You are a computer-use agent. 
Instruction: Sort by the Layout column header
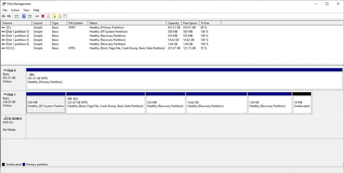tap(41, 23)
